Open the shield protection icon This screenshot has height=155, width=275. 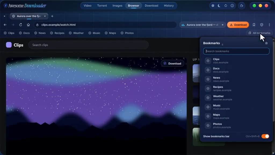pos(262,25)
